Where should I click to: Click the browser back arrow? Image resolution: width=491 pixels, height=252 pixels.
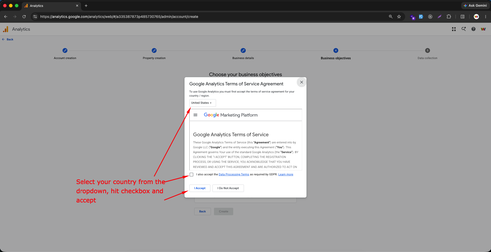coord(6,17)
